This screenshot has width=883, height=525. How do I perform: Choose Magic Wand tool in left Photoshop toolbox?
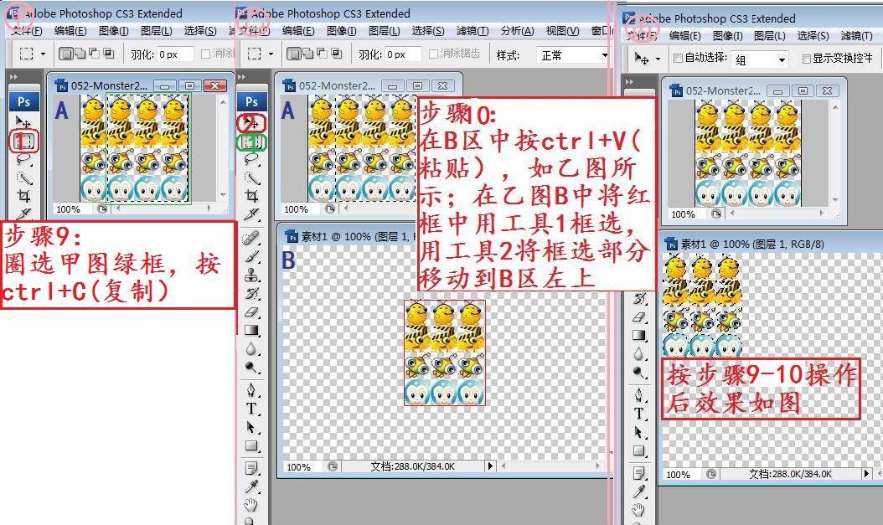tap(23, 178)
